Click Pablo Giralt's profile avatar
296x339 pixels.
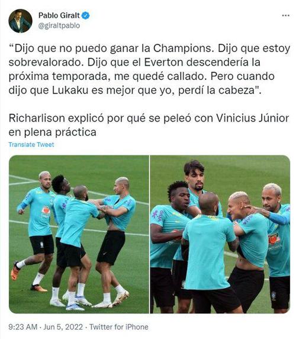(x=20, y=21)
